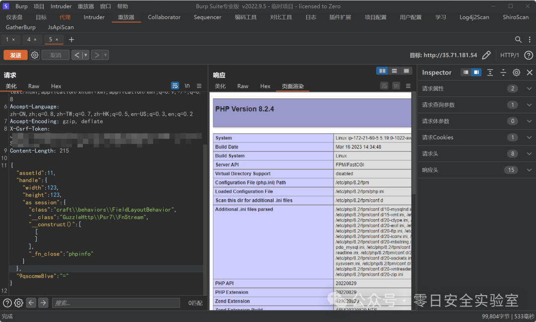Open the GatherBurp tab
536x322 pixels.
click(20, 27)
